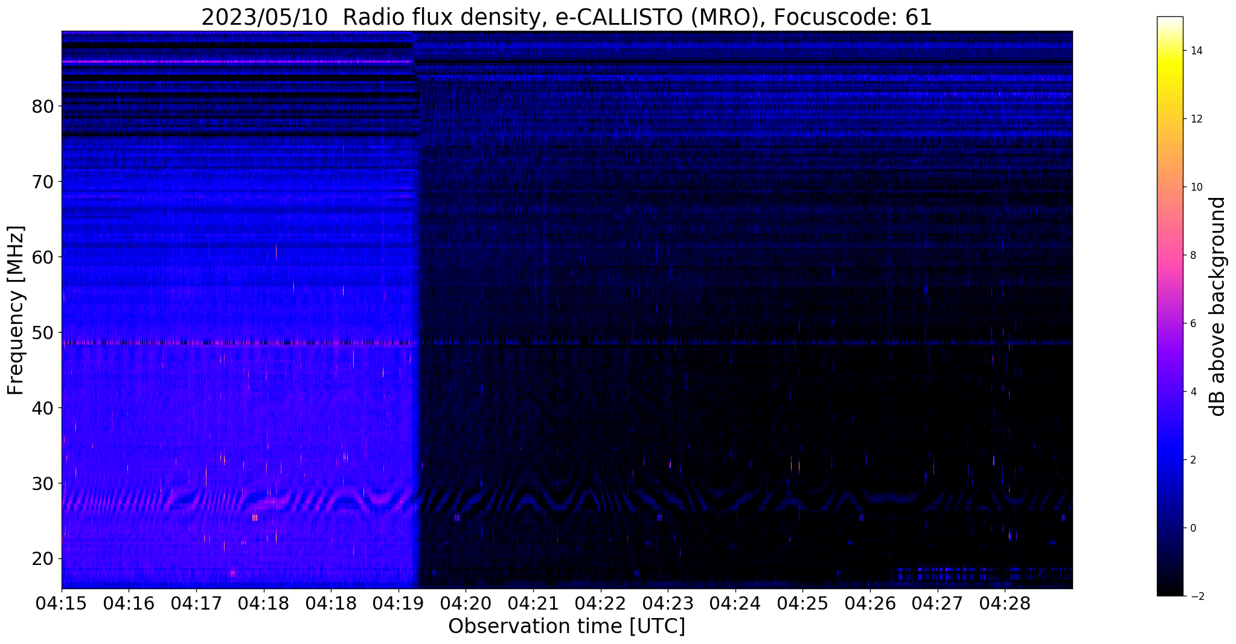Select the 04:19 time tick label
Image resolution: width=1236 pixels, height=644 pixels.
399,603
